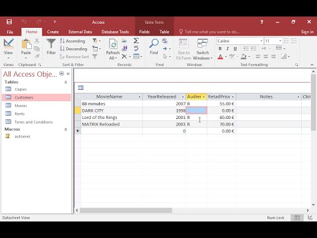Open the Database Tools tab
This screenshot has width=317, height=238.
point(115,32)
